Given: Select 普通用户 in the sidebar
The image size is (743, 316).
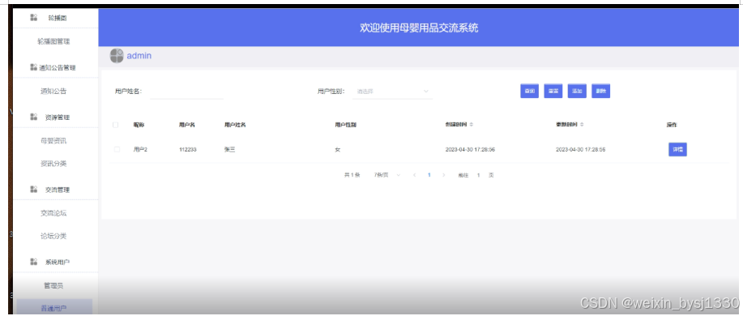Looking at the screenshot, I should [x=54, y=308].
